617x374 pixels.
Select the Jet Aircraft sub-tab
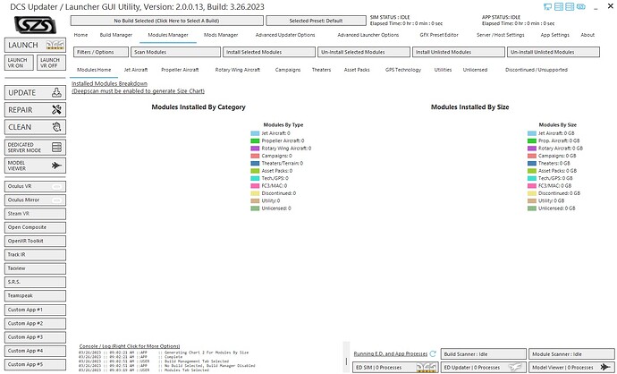(136, 70)
